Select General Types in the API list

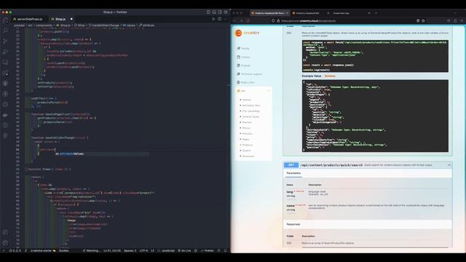click(x=250, y=116)
